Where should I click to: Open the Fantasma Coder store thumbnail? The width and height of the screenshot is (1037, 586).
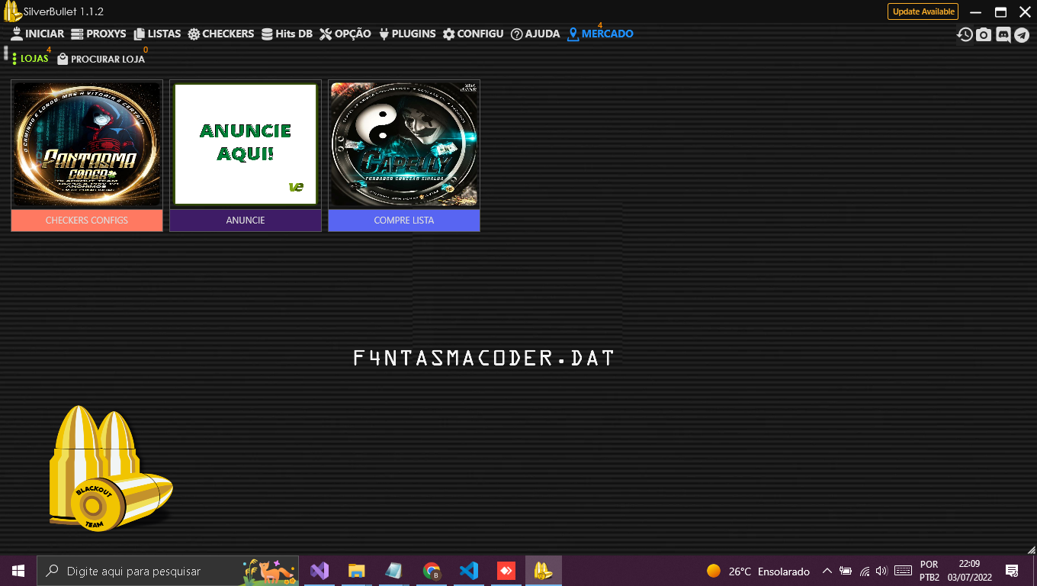coord(86,144)
